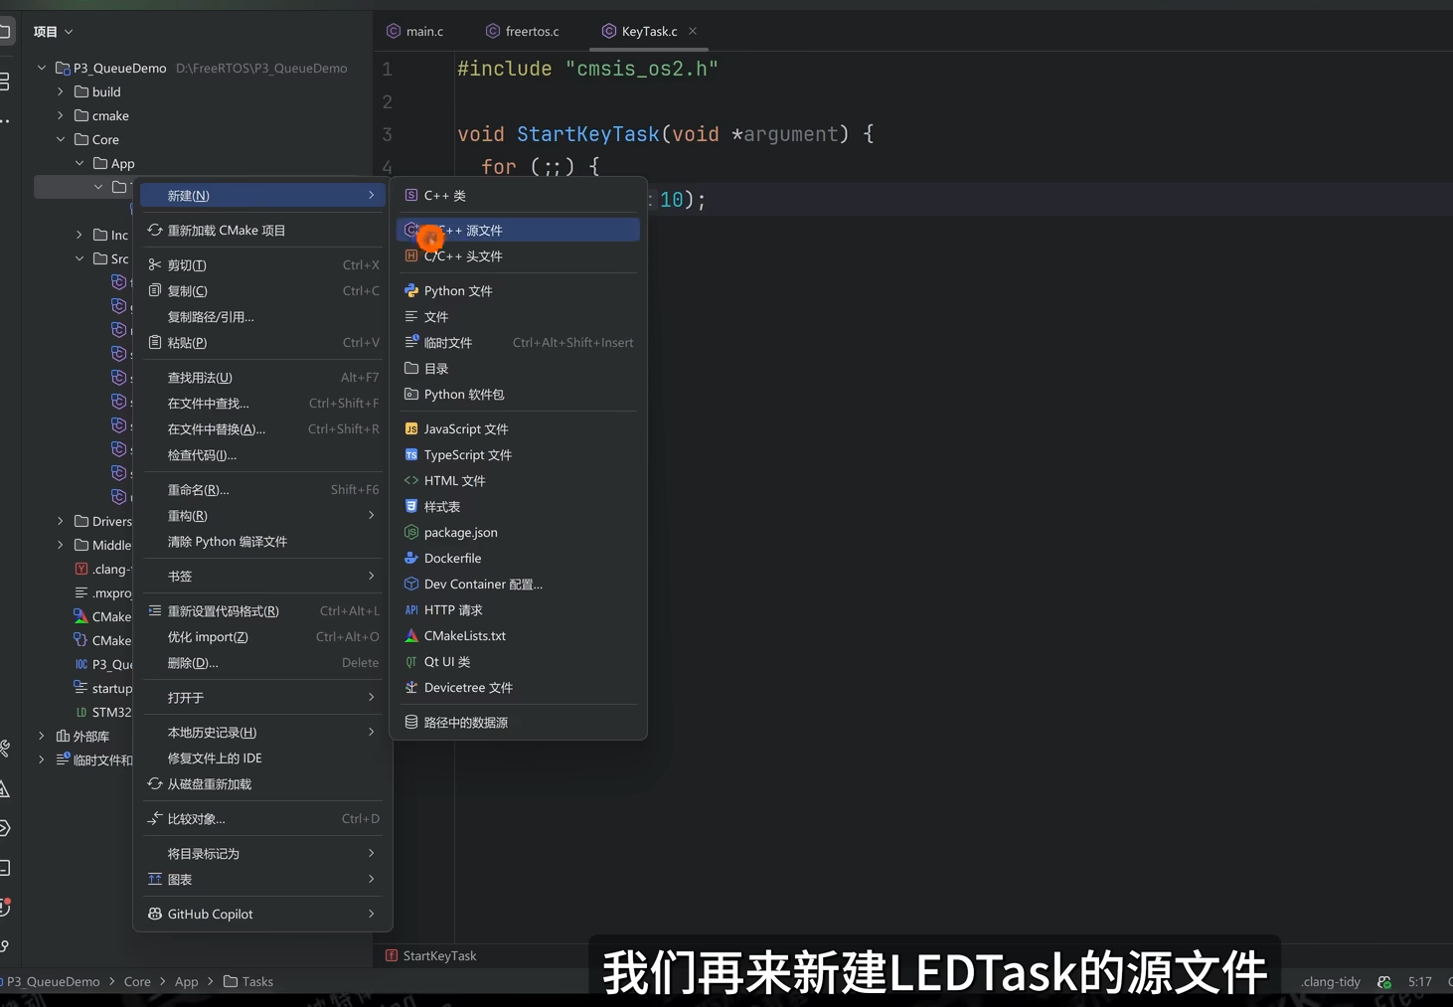1453x1007 pixels.
Task: Create a new Python file
Action: pyautogui.click(x=518, y=290)
